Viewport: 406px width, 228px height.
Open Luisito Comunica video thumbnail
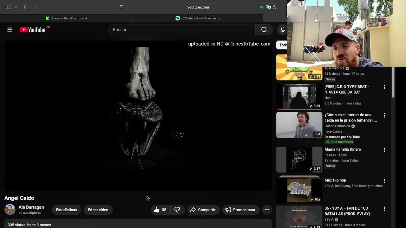[x=299, y=125]
